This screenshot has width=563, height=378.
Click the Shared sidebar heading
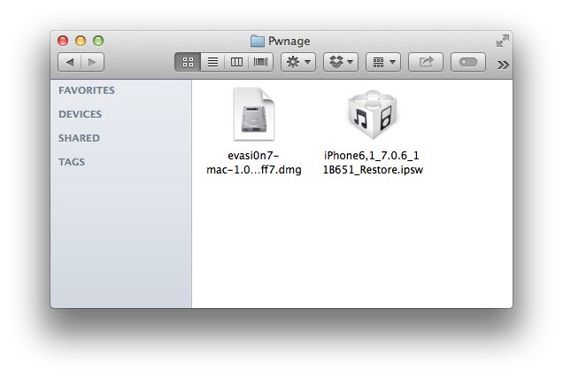(79, 138)
